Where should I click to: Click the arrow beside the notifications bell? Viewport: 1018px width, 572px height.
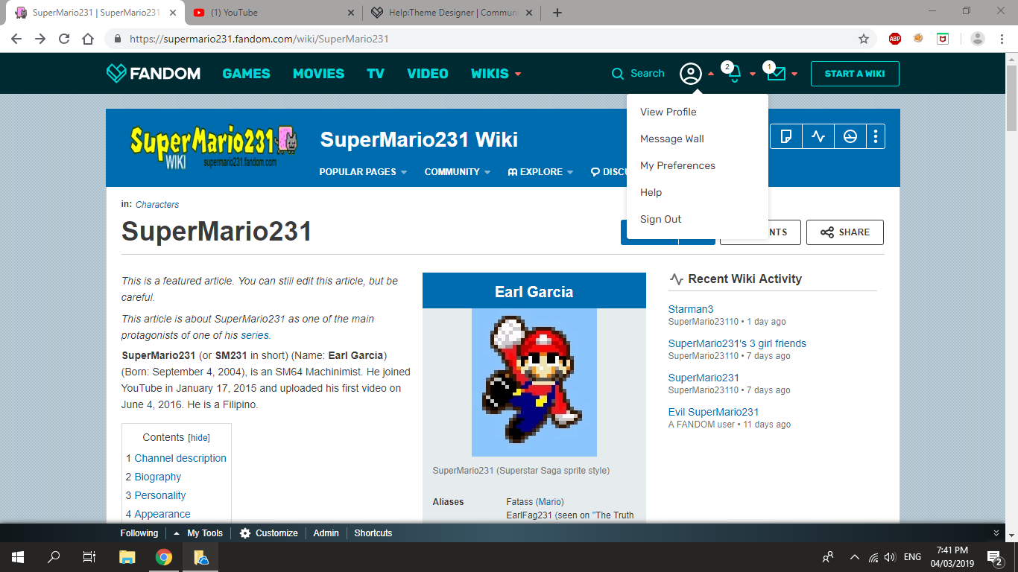point(753,74)
